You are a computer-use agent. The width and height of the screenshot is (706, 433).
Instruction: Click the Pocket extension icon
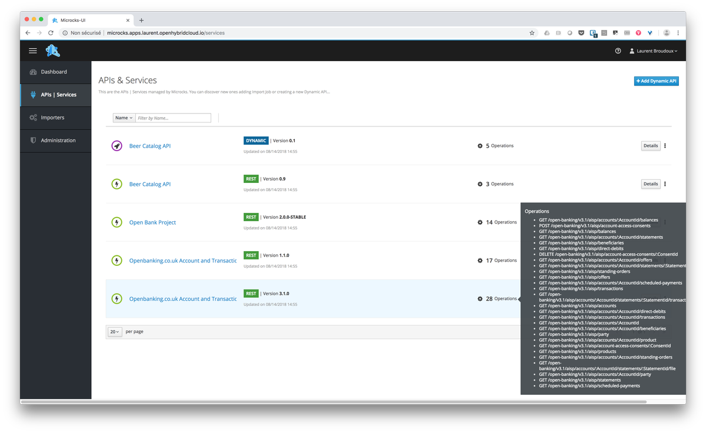pyautogui.click(x=582, y=33)
